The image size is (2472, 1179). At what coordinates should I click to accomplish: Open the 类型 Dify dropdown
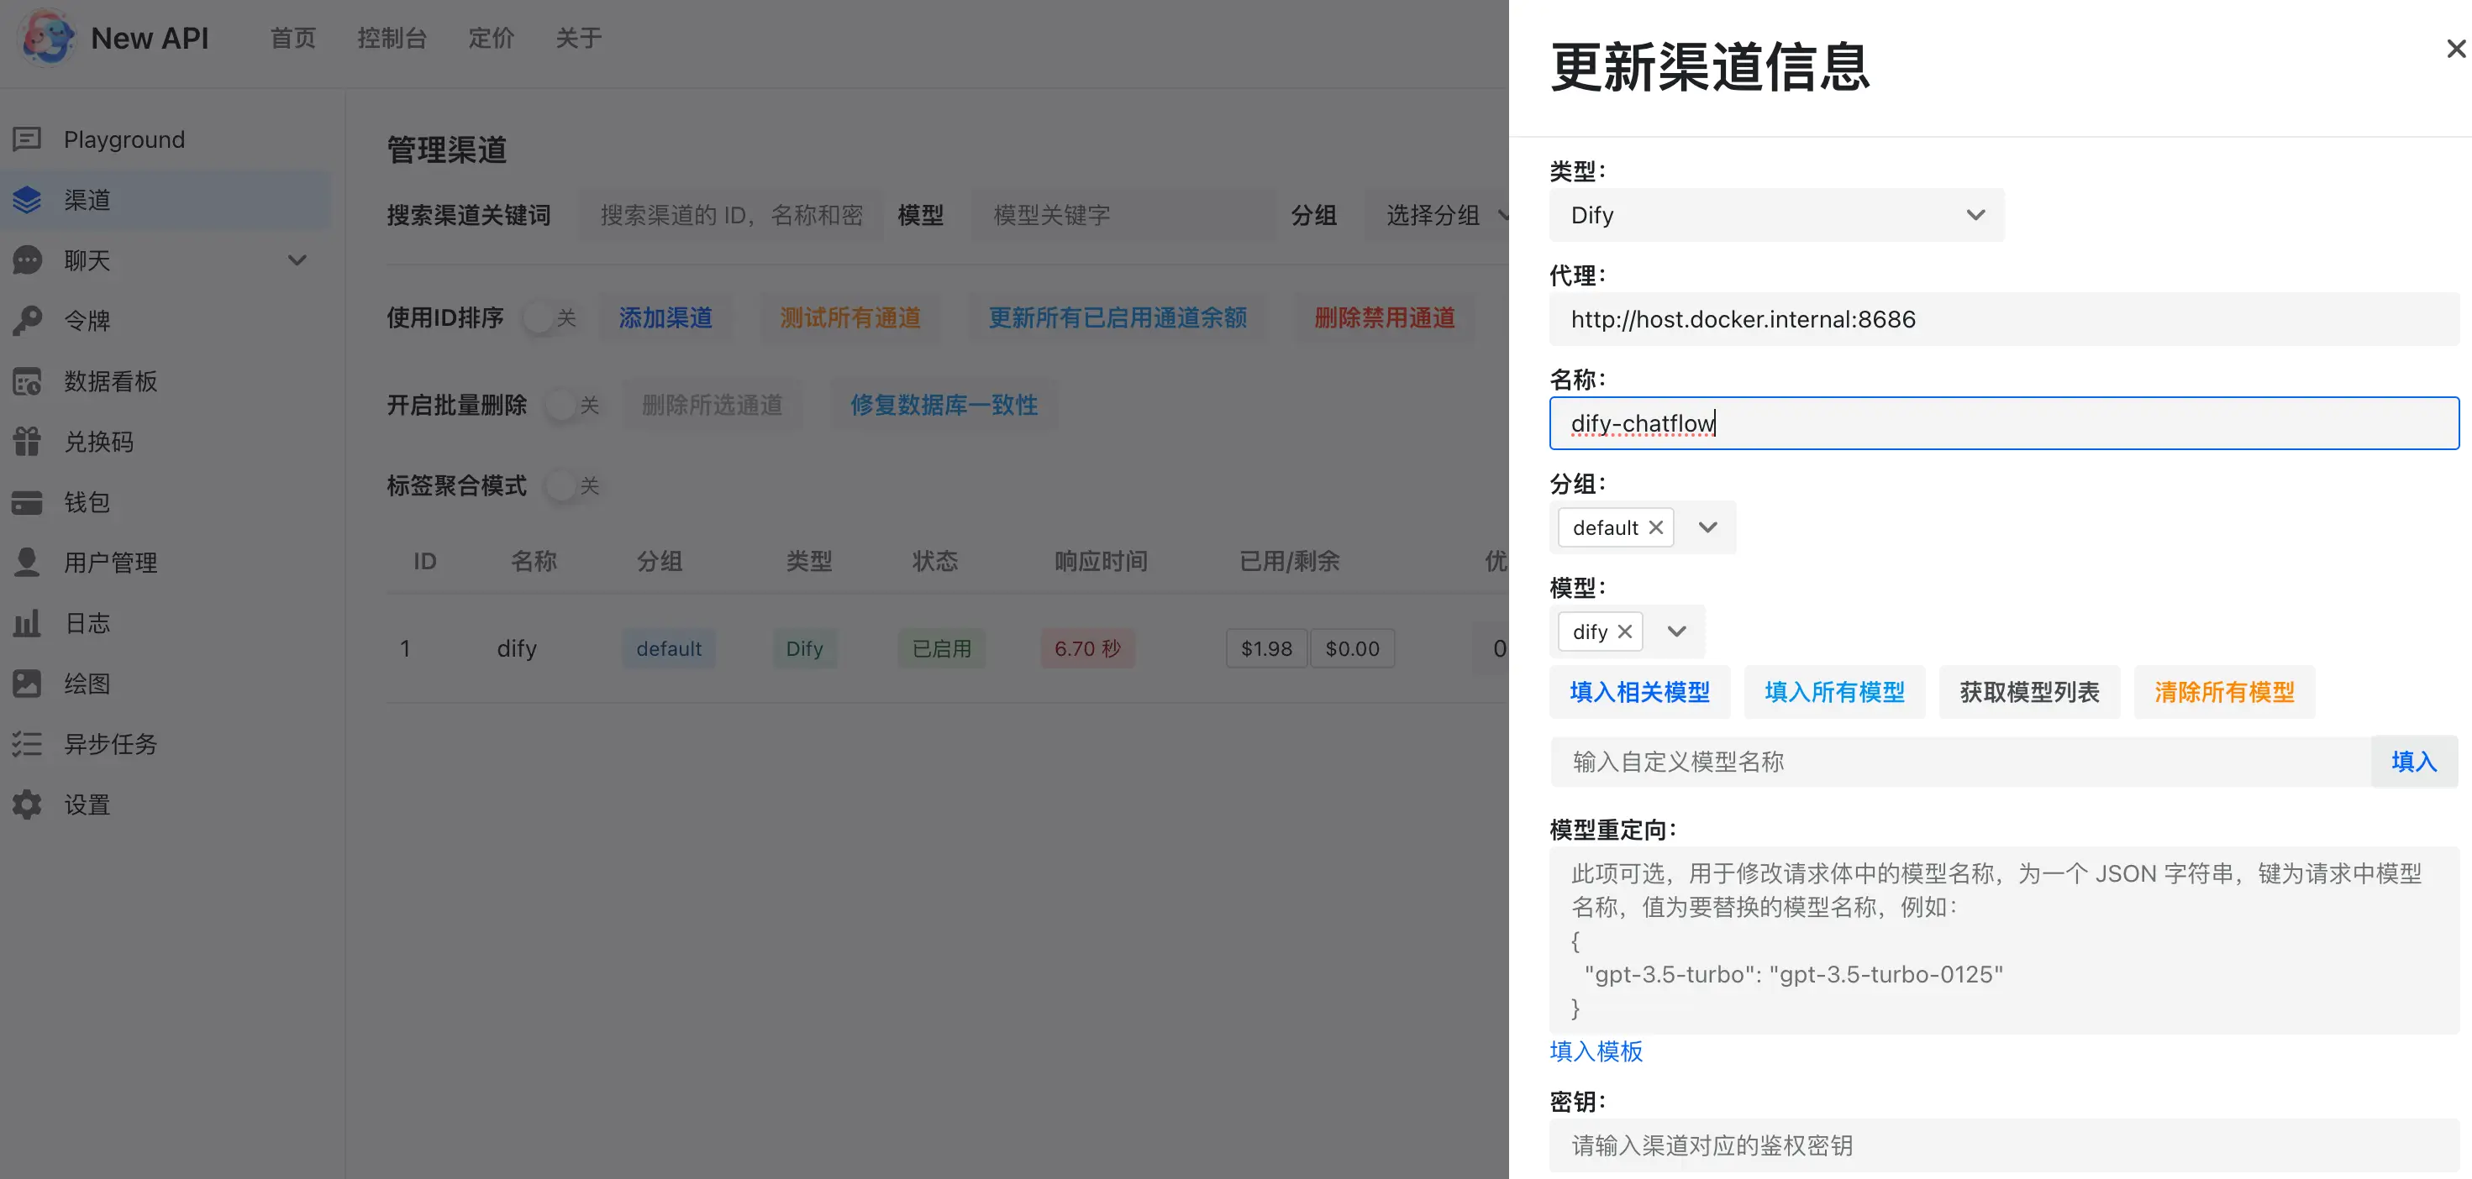pos(1776,215)
